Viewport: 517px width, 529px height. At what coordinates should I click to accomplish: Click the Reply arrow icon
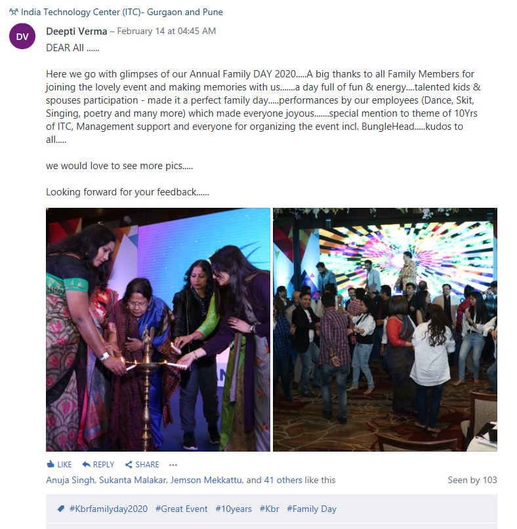click(x=86, y=464)
